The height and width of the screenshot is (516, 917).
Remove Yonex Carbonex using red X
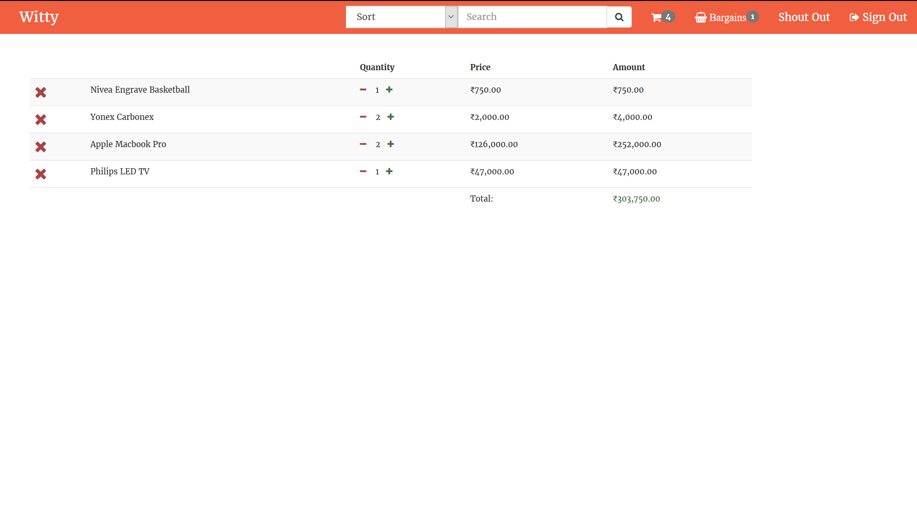[x=41, y=119]
